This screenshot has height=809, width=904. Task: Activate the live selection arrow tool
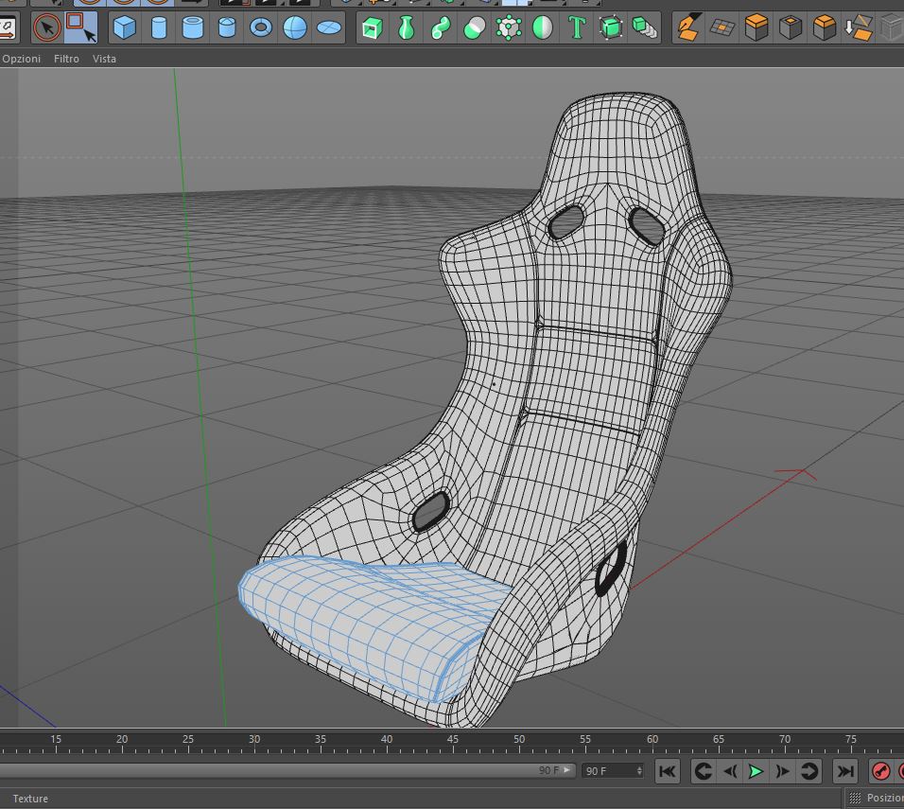click(47, 27)
